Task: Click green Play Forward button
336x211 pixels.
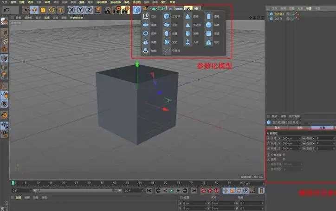Action: click(x=171, y=191)
